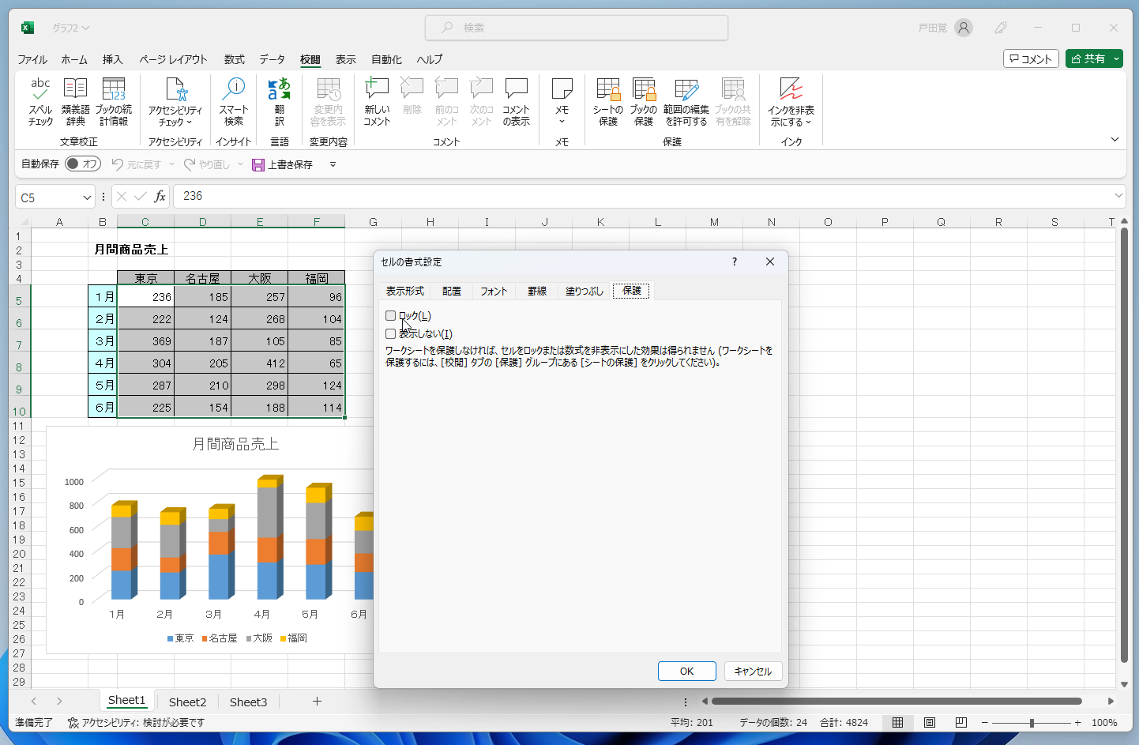Add a 新しいコメント new comment
1139x745 pixels.
[377, 102]
